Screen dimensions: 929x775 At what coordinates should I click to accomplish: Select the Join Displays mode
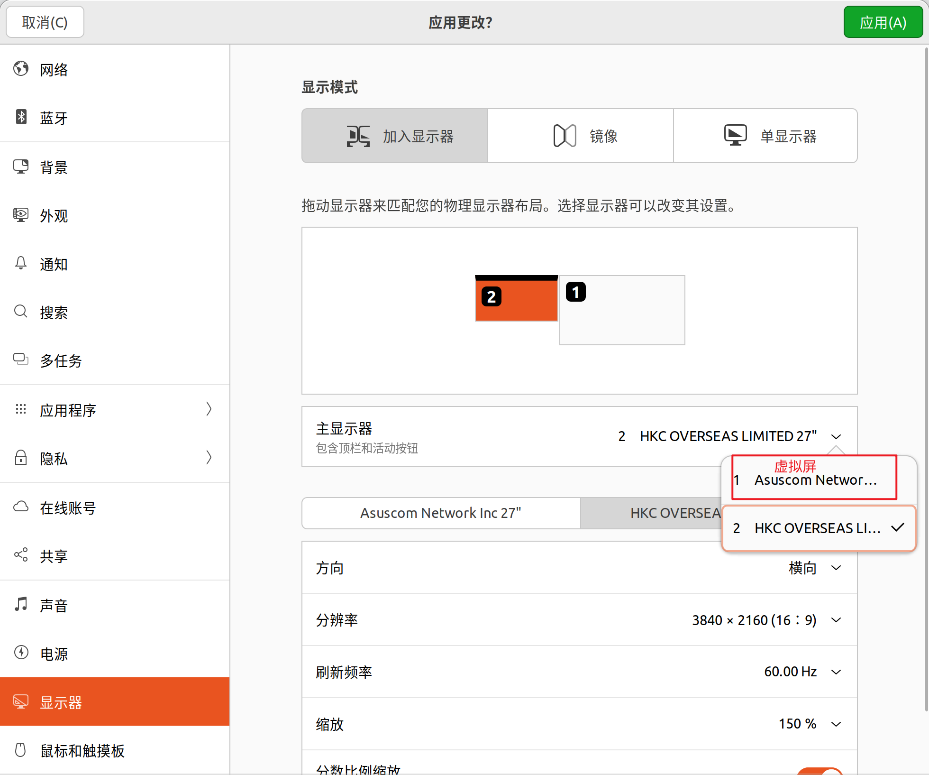(x=395, y=136)
